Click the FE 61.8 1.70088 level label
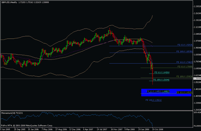 click(x=185, y=66)
